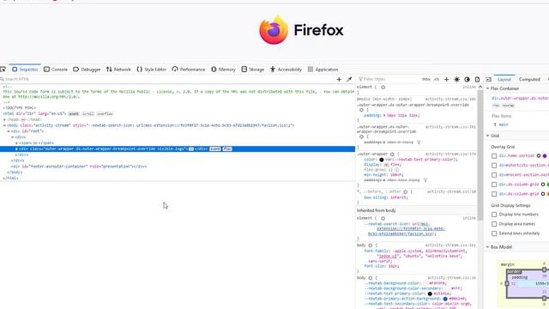Screen dimensions: 549x309
Task: Open the Console tab
Action: [56, 70]
